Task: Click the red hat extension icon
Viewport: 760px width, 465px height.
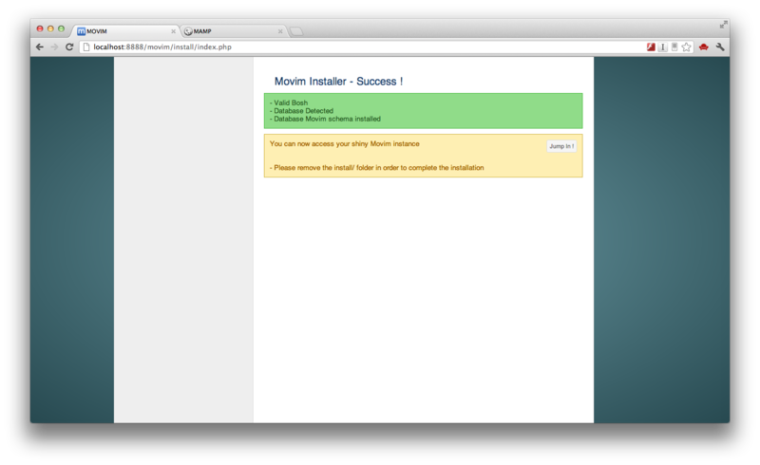Action: 704,47
